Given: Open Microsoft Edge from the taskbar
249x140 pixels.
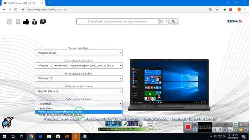Looking at the screenshot, I should 40,136.
